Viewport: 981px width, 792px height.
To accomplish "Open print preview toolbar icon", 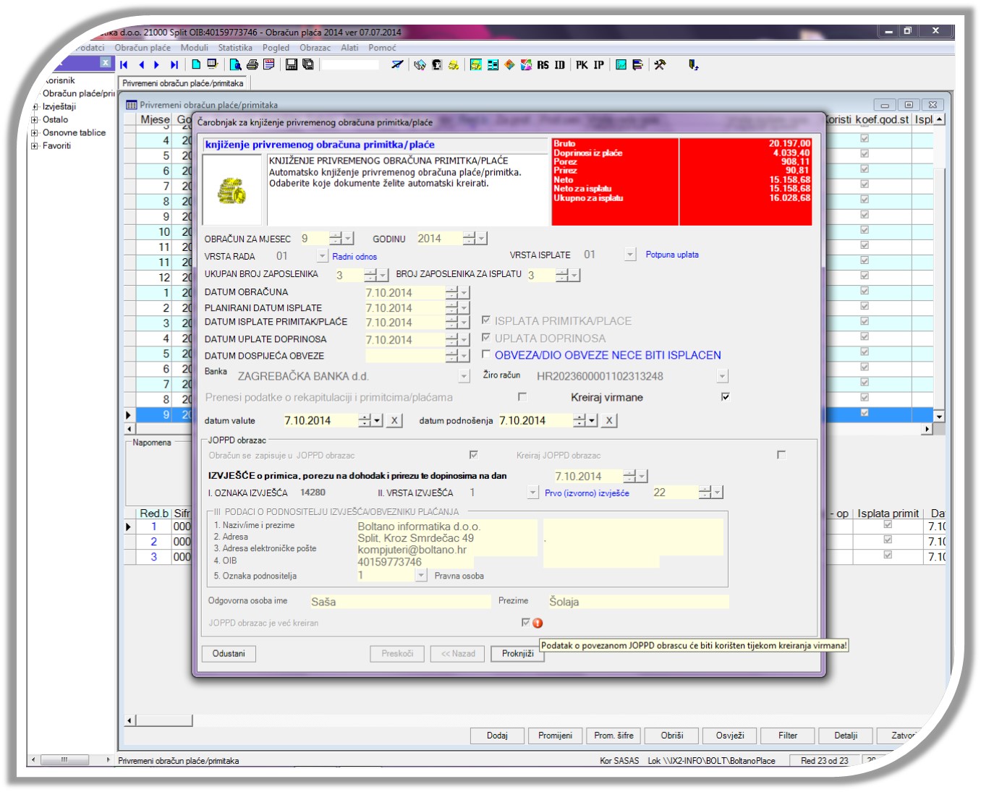I will pyautogui.click(x=235, y=65).
